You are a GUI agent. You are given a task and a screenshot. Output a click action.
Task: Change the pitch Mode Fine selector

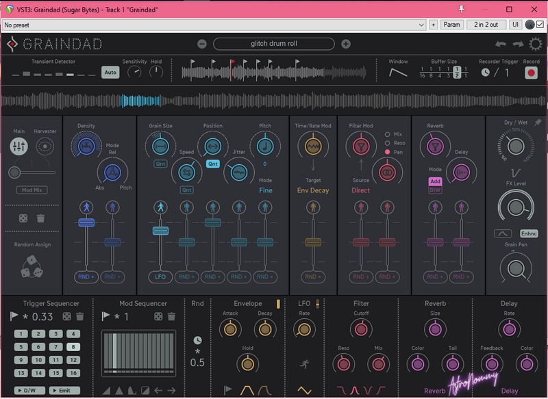266,190
